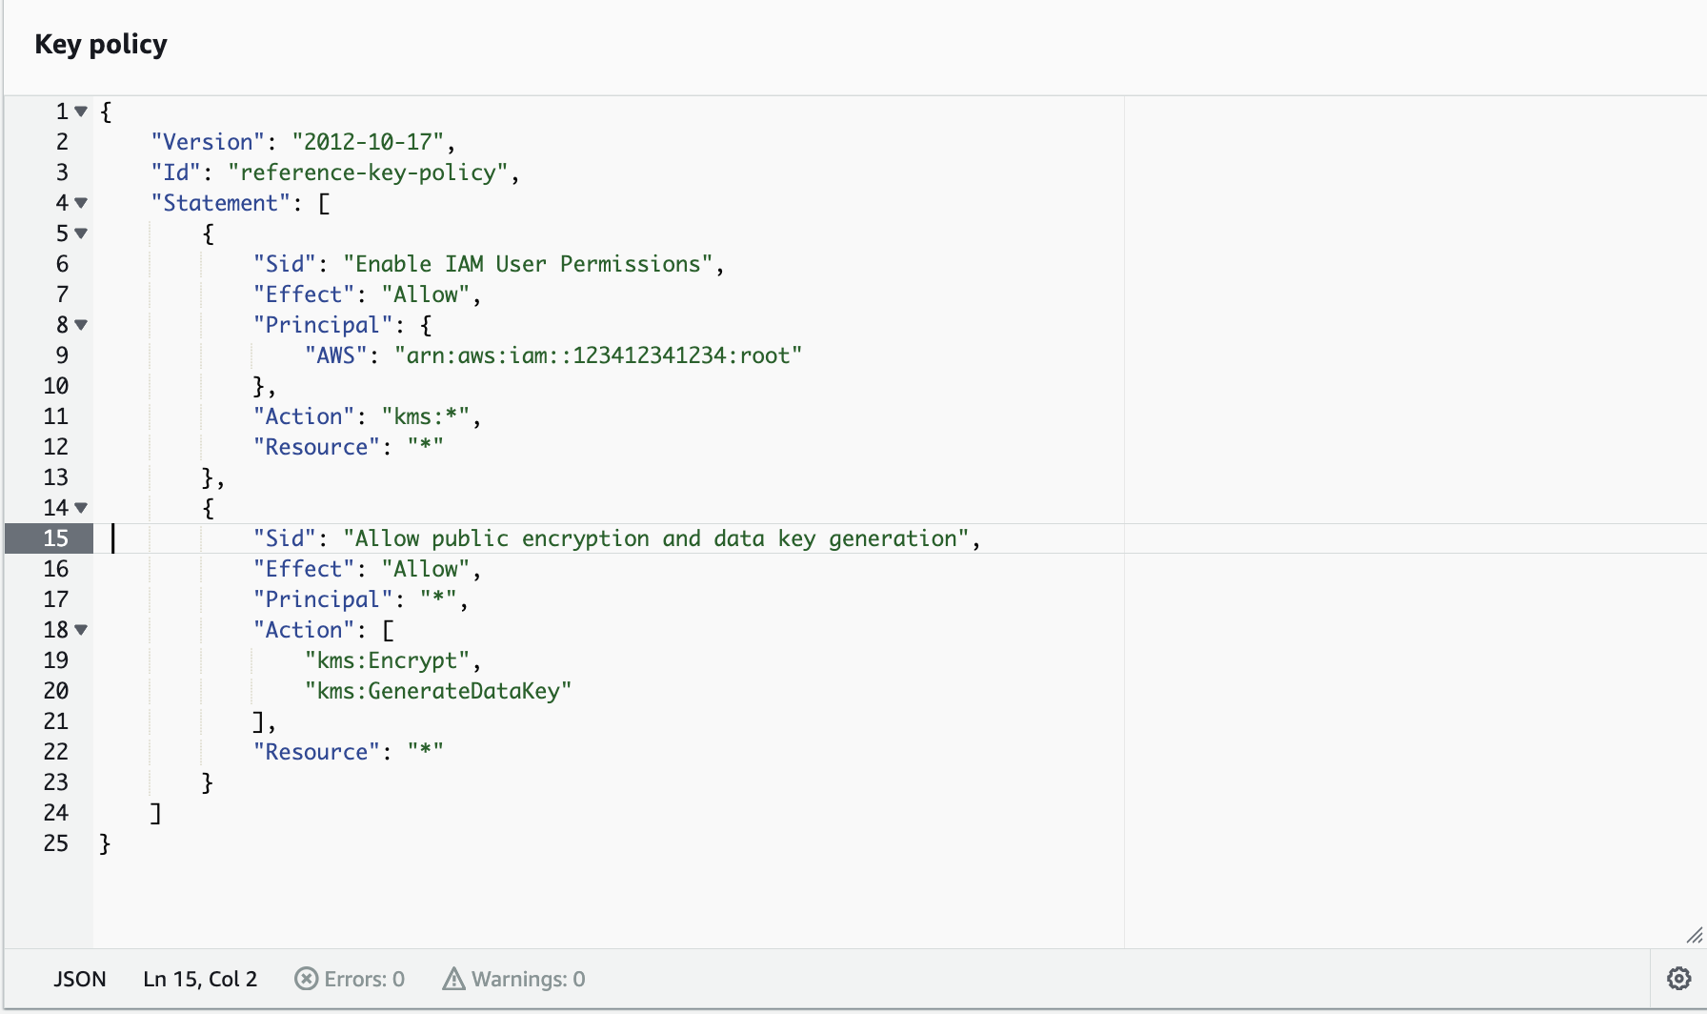The width and height of the screenshot is (1707, 1014).
Task: Collapse the first statement on line 5
Action: (81, 233)
